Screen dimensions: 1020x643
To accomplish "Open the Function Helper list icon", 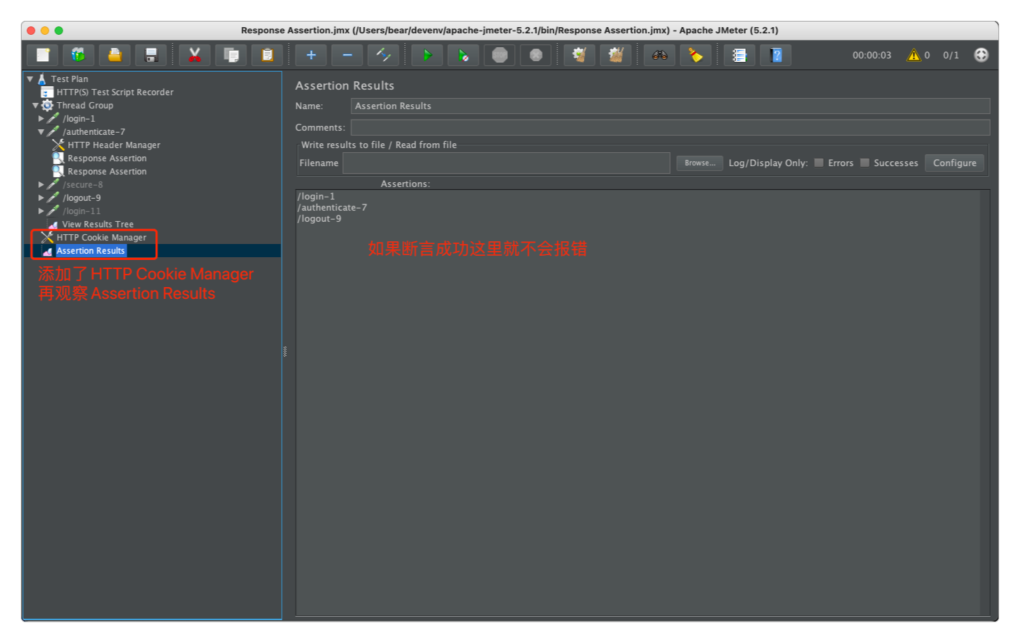I will [740, 55].
